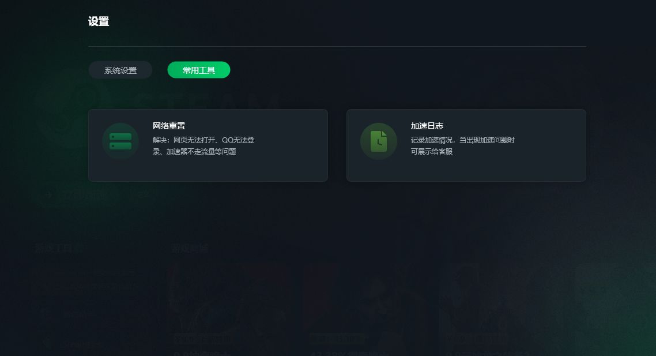Image resolution: width=656 pixels, height=356 pixels.
Task: Click the line 记录加速情况，当出现加速问题时
Action: 463,140
